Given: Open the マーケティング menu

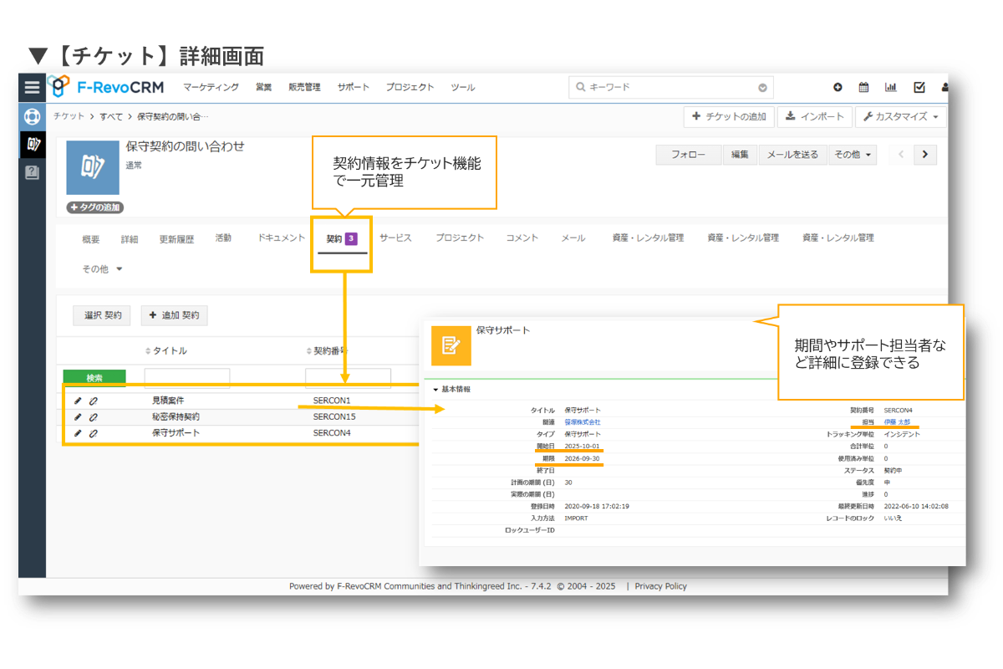Looking at the screenshot, I should [x=209, y=87].
